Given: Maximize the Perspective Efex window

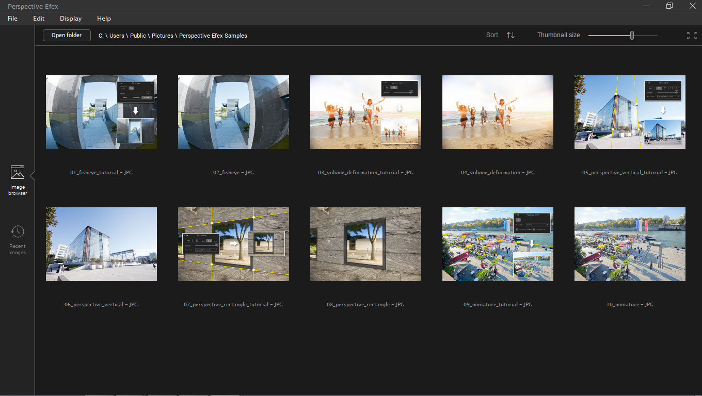Looking at the screenshot, I should (x=669, y=6).
